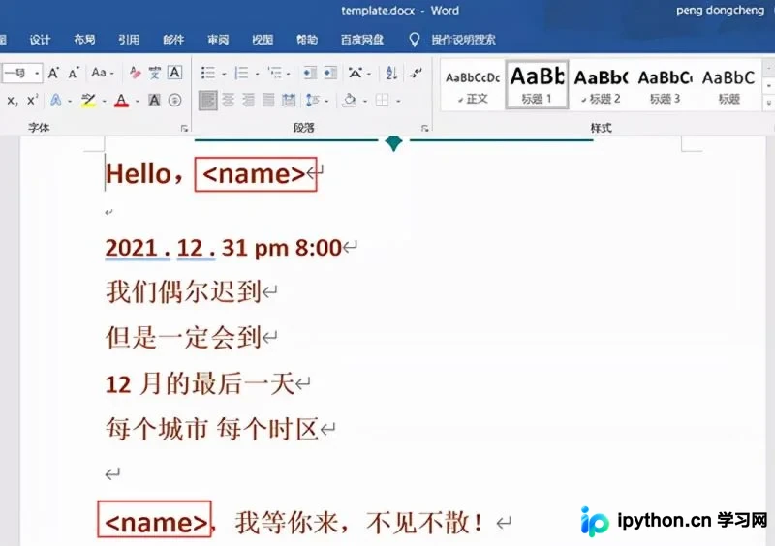Click the Decrease Indent icon
Image resolution: width=775 pixels, height=546 pixels.
310,74
